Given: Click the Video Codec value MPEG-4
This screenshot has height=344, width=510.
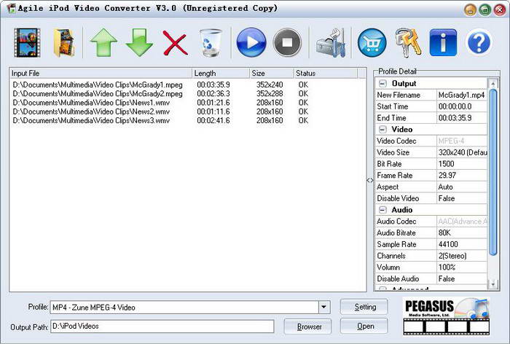Looking at the screenshot, I should tap(461, 141).
